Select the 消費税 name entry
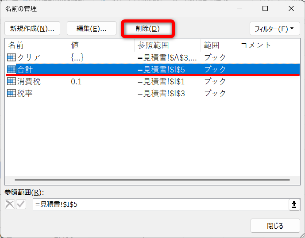Image resolution: width=305 pixels, height=238 pixels. click(x=29, y=81)
